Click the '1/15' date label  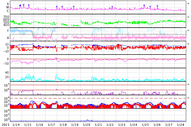[x=28, y=125]
